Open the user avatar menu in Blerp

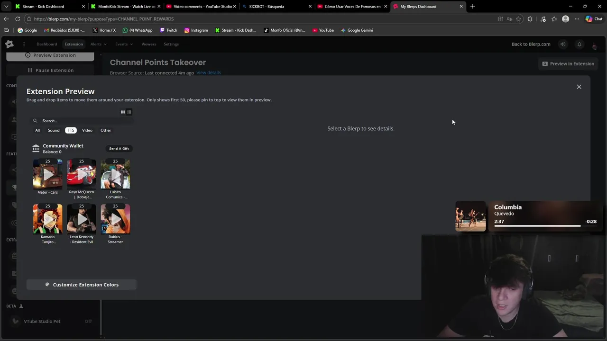(594, 45)
